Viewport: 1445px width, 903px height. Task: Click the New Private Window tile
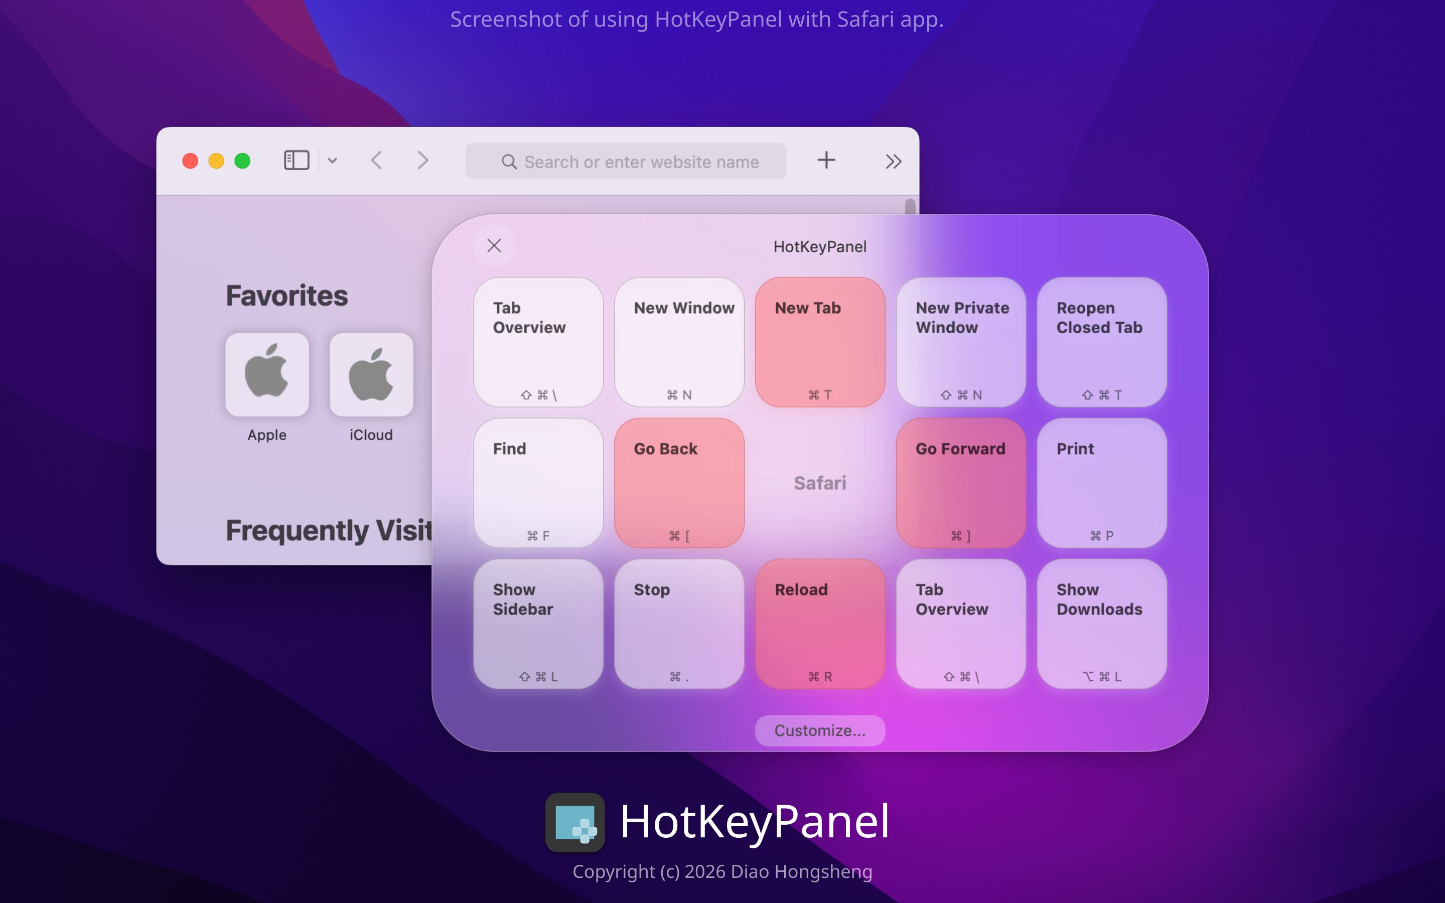coord(961,342)
